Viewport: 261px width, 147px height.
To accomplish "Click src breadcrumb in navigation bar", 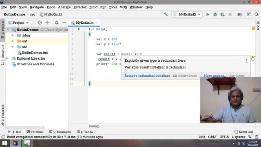I will (x=33, y=14).
